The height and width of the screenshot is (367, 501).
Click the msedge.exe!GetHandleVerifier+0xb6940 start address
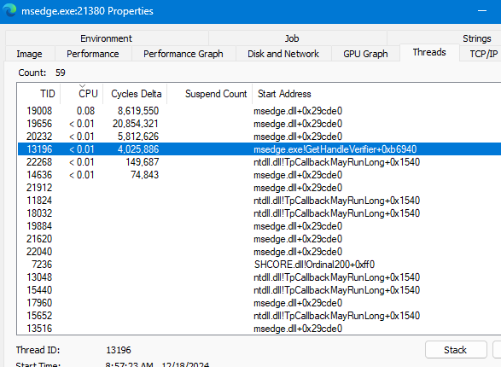coord(335,149)
